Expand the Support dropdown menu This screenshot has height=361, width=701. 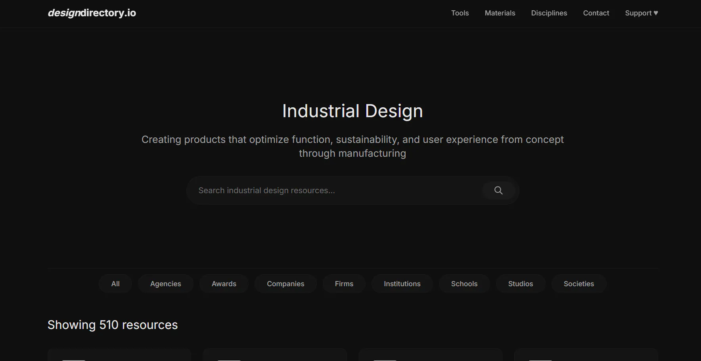[x=642, y=13]
